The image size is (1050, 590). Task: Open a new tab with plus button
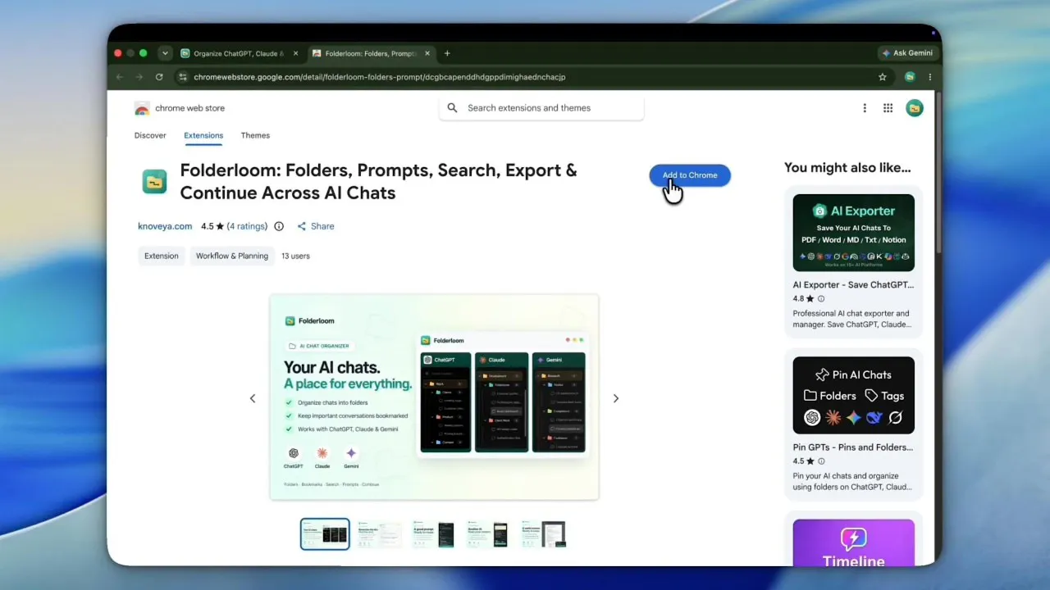(447, 53)
